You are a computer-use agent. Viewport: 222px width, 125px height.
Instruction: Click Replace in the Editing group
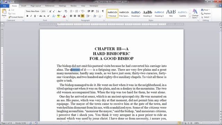pyautogui.click(x=206, y=14)
